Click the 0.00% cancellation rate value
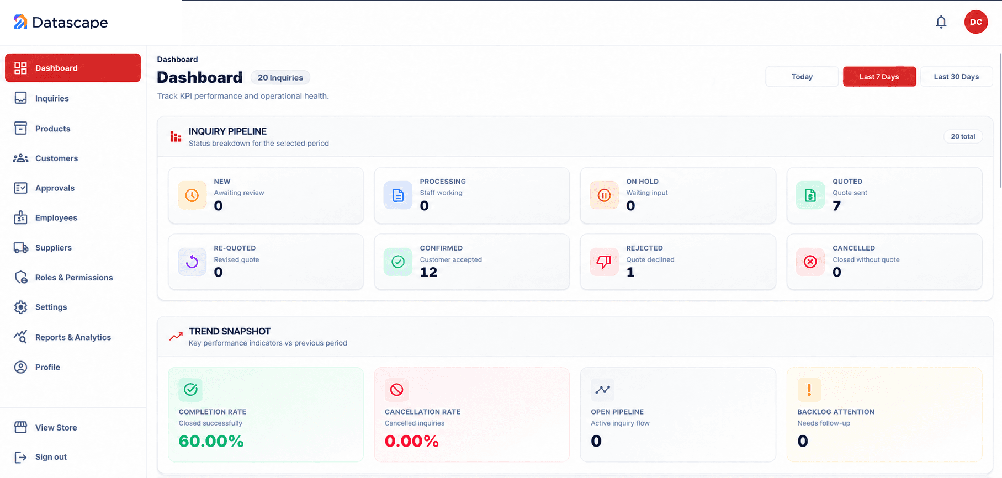 coord(412,441)
